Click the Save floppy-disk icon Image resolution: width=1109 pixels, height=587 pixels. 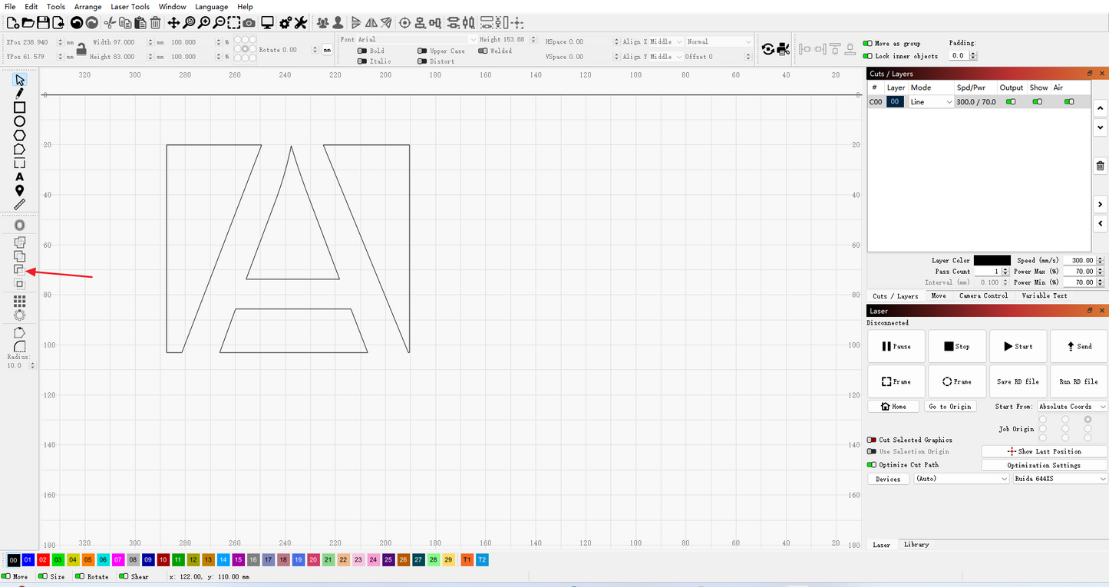point(43,23)
